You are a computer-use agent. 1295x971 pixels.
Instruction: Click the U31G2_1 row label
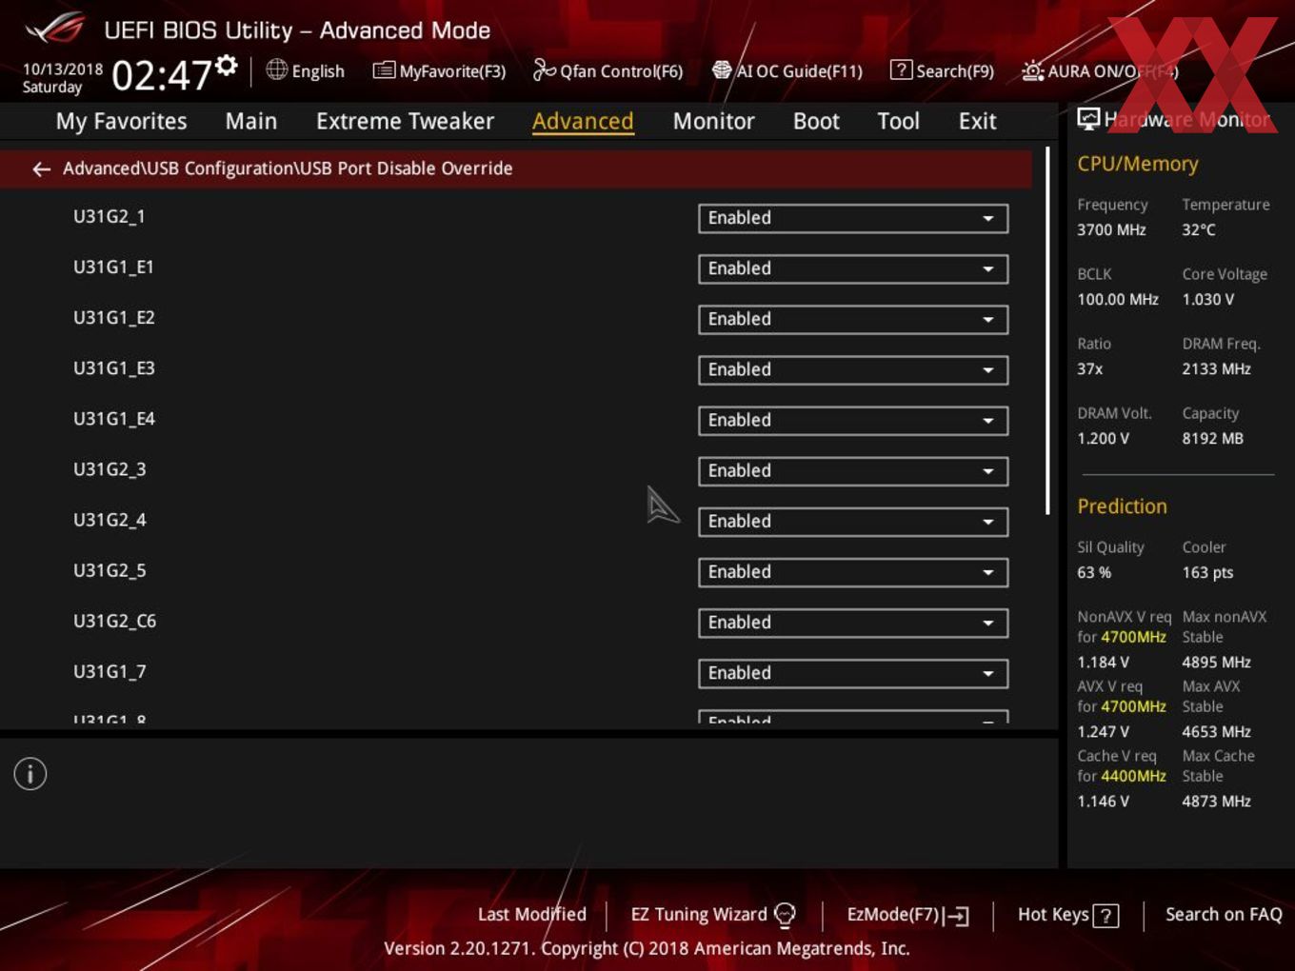110,217
